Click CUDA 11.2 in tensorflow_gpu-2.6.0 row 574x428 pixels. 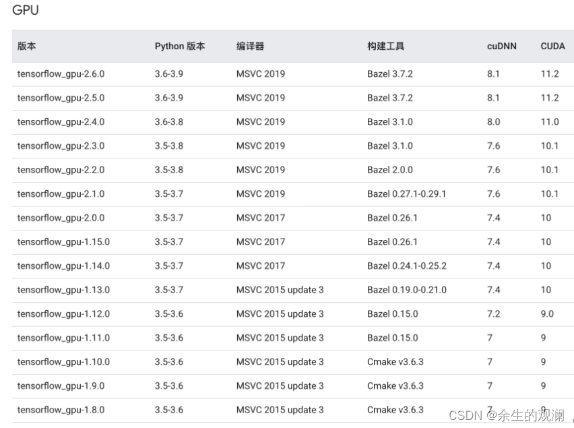point(550,74)
